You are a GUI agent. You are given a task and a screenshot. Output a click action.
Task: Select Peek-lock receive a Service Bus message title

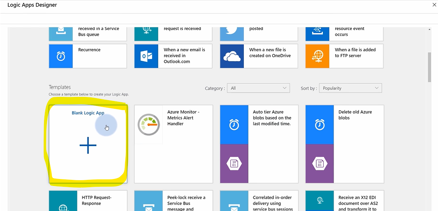pos(186,203)
